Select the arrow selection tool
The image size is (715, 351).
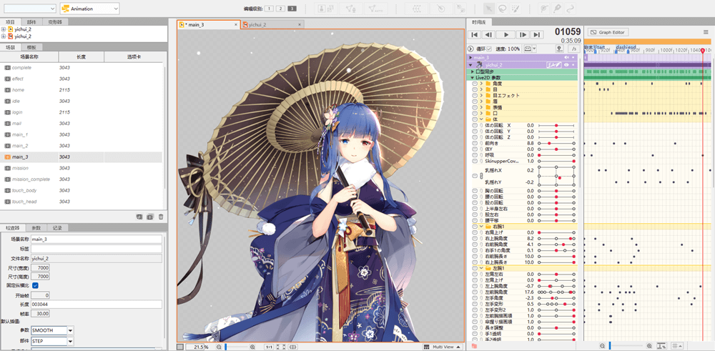point(489,8)
